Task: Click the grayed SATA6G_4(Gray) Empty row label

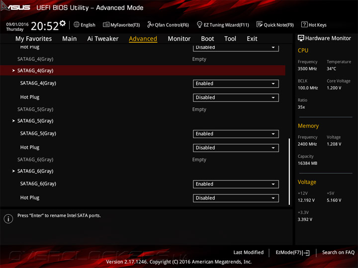Action: (x=35, y=59)
